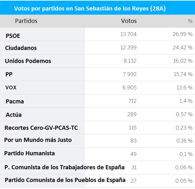
Task: Select the Partidos column header
Action: (26, 21)
